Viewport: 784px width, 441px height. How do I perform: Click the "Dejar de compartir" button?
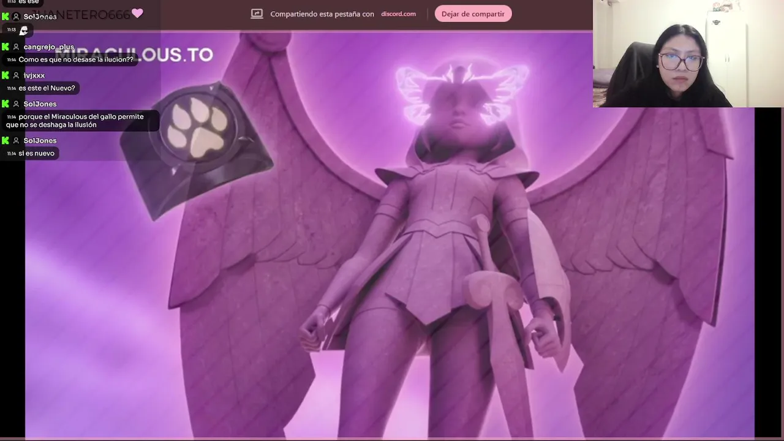473,14
